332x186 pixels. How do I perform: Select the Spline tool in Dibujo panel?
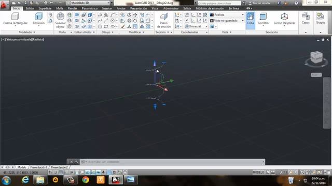pos(100,21)
